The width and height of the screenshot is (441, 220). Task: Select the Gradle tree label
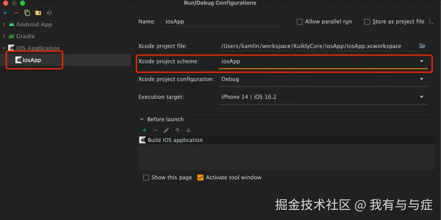25,36
